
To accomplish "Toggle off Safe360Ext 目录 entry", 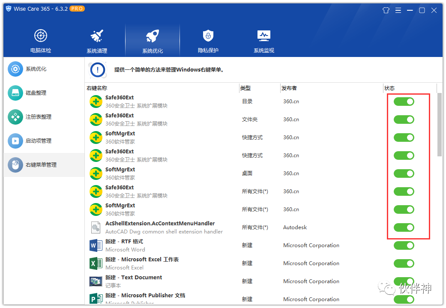I will pos(404,102).
